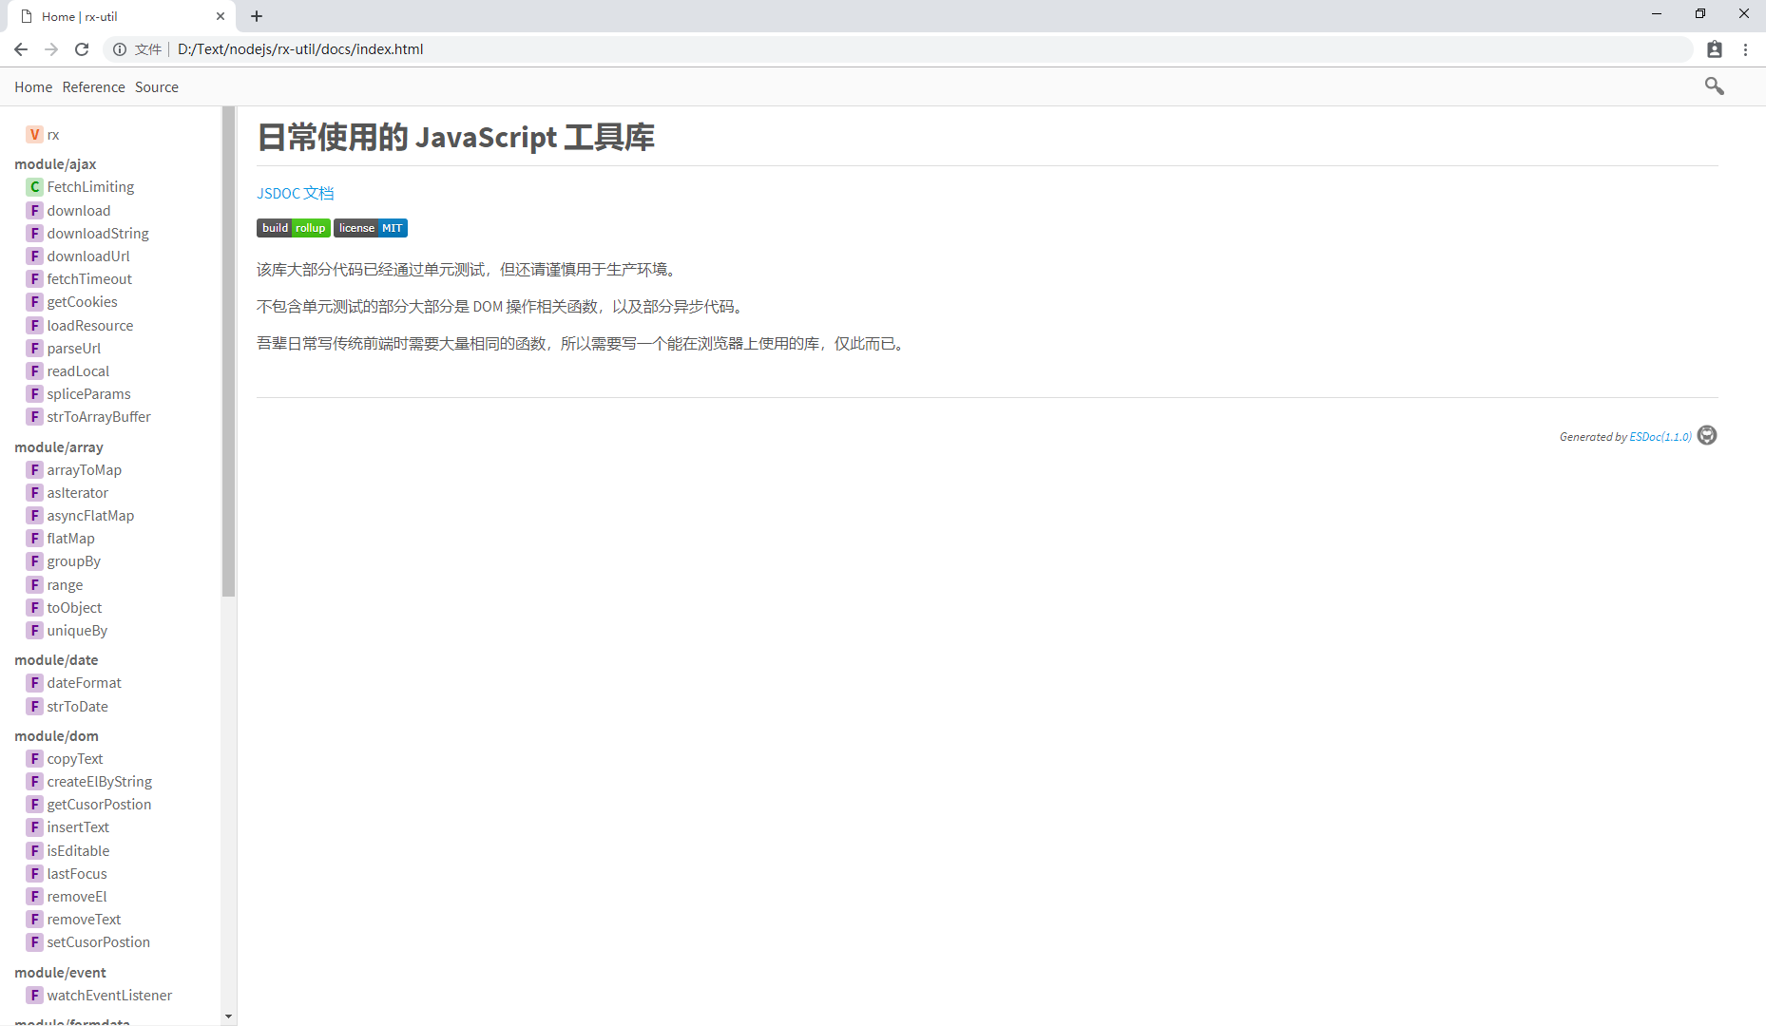
Task: Open the insertText function link
Action: pos(78,827)
